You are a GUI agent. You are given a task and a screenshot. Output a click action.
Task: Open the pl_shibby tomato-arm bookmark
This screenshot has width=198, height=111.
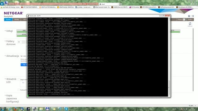coord(84,7)
